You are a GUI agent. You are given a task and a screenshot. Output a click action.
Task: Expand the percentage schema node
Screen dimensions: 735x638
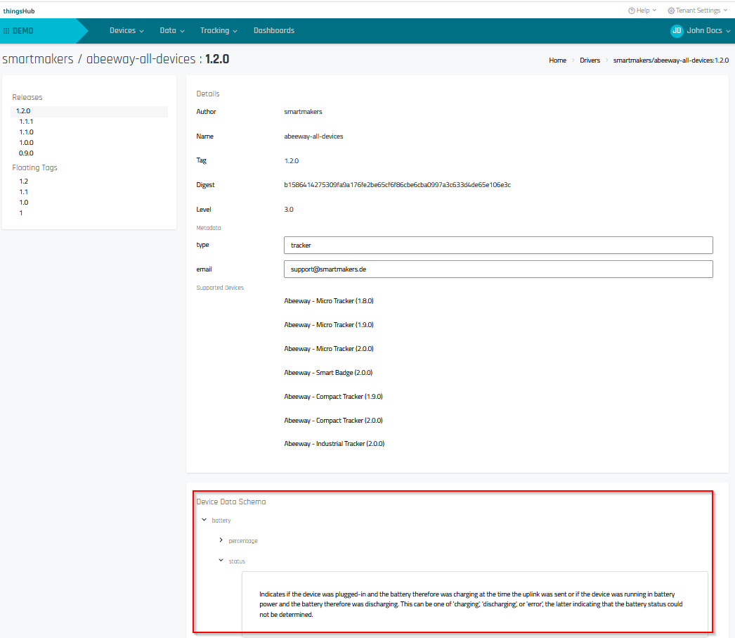click(x=221, y=540)
